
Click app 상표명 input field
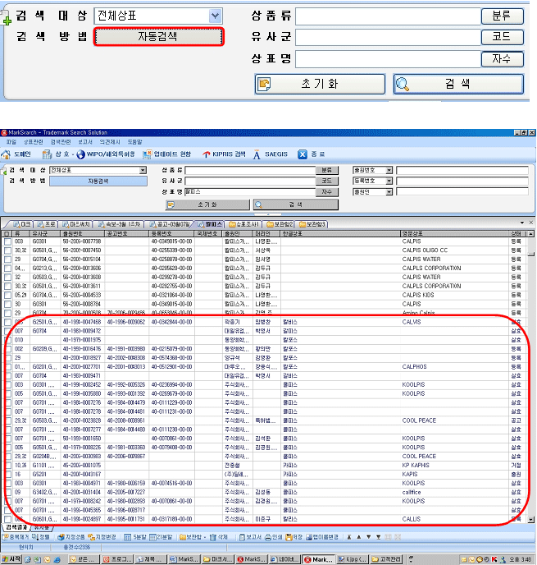250,191
